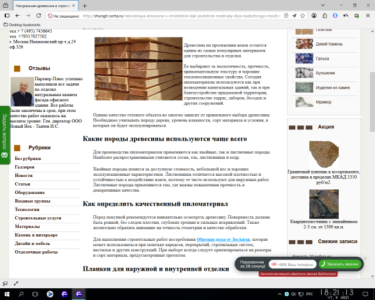The image size is (375, 300).
Task: Open the downloads icon with green badge
Action: pyautogui.click(x=357, y=16)
